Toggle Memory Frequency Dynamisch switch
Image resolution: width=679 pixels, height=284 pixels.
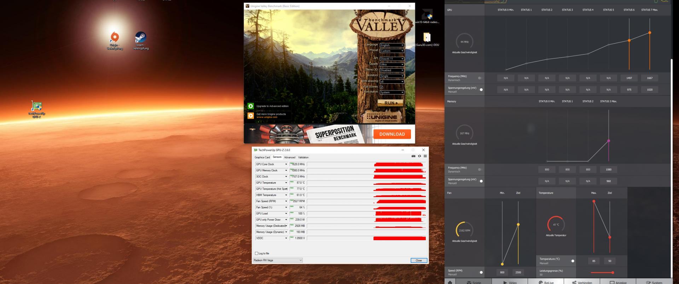480,170
